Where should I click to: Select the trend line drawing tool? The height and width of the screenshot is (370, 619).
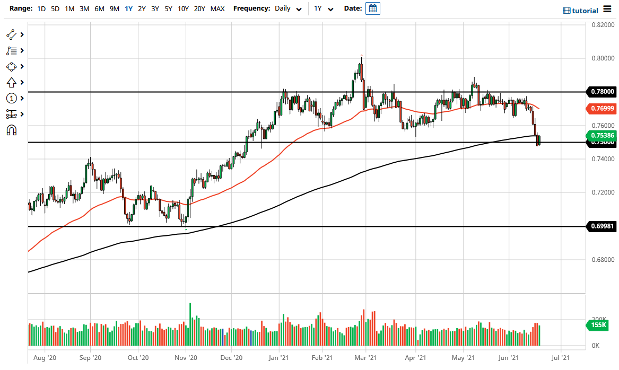(11, 34)
